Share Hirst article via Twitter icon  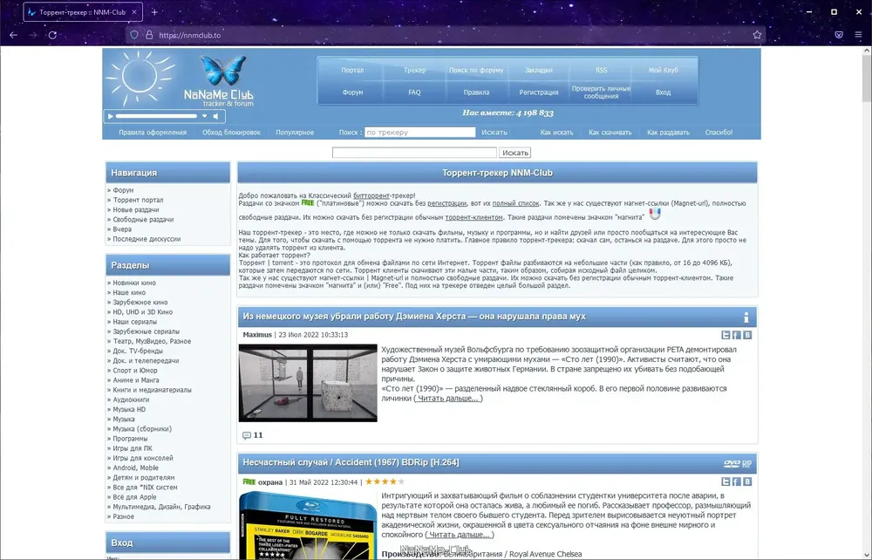click(726, 335)
